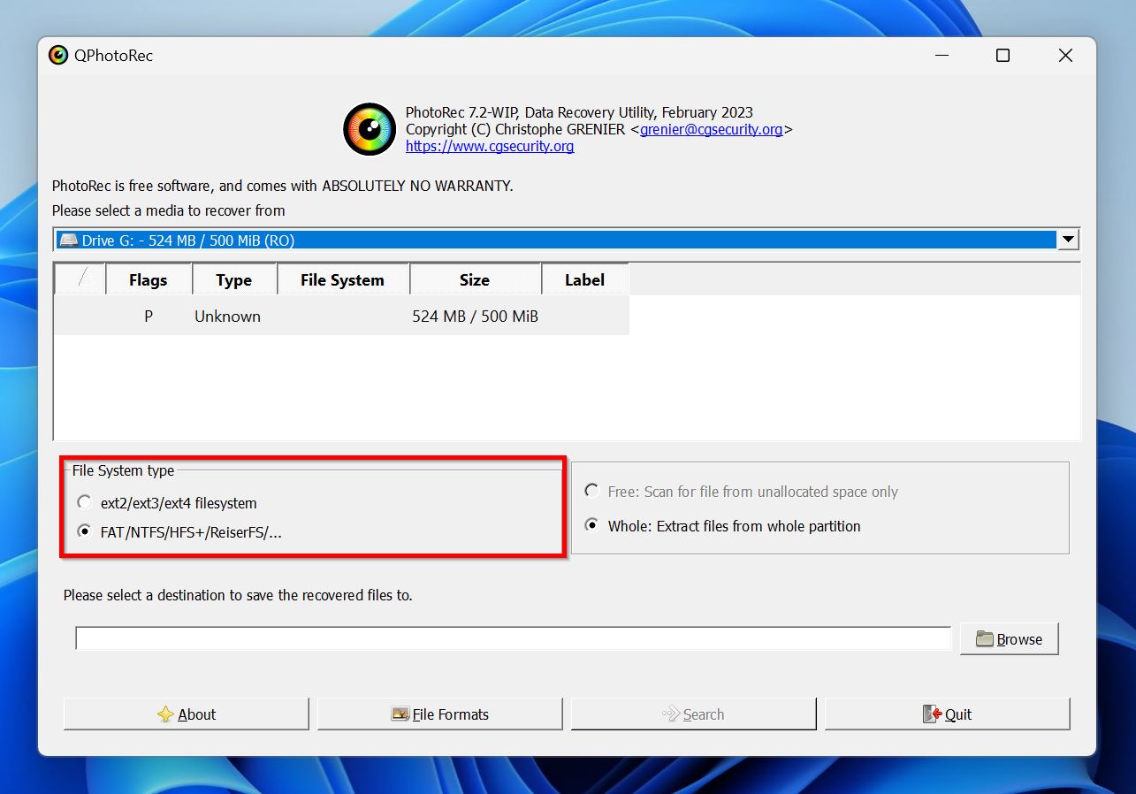Browse for a recovery destination folder
1136x794 pixels.
point(1009,638)
